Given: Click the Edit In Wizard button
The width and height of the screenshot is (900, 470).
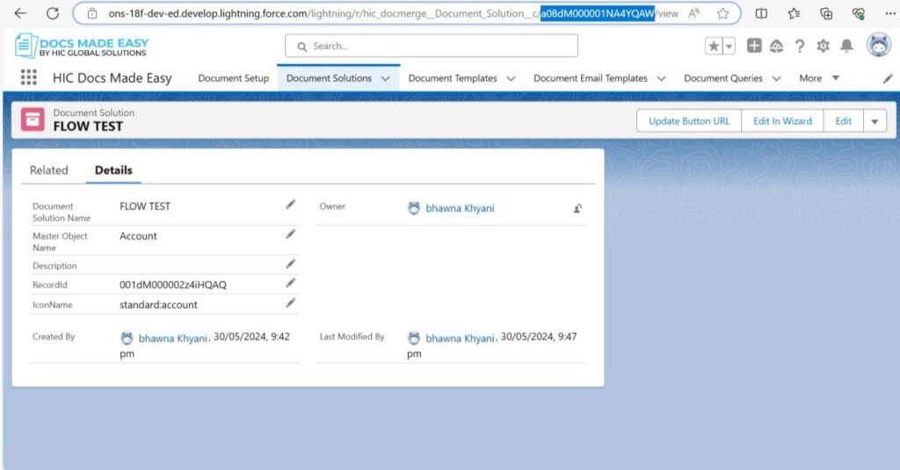Looking at the screenshot, I should 782,121.
